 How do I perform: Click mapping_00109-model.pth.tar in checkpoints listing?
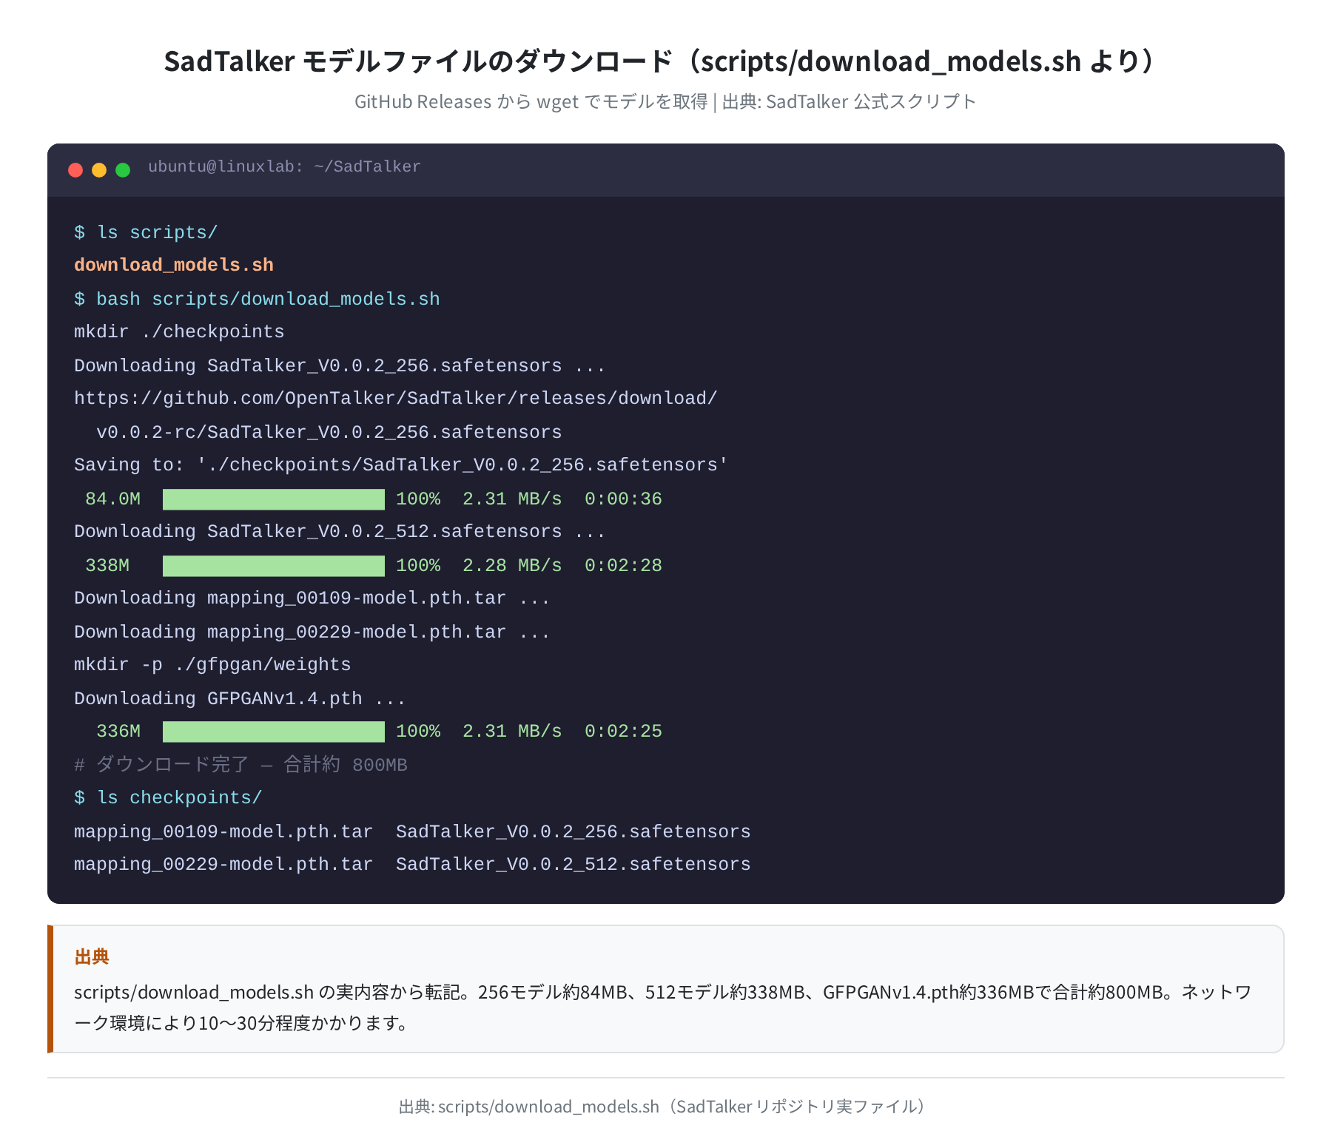(223, 831)
